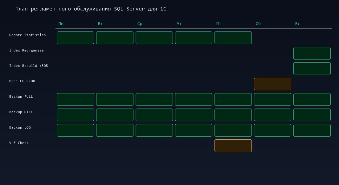This screenshot has width=339, height=185.
Task: Click the VLF Check row label
Action: pyautogui.click(x=19, y=143)
